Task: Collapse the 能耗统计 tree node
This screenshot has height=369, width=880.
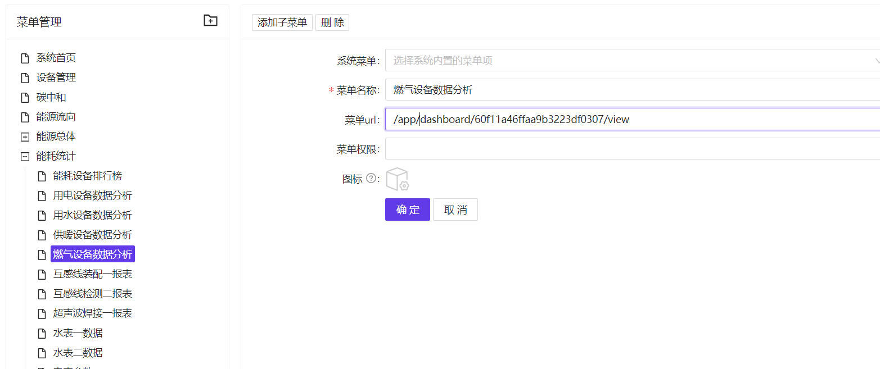Action: (x=25, y=156)
